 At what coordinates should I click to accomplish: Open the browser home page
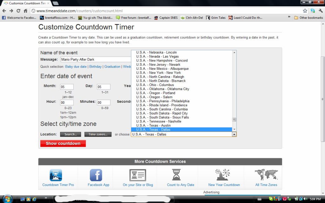[25, 11]
